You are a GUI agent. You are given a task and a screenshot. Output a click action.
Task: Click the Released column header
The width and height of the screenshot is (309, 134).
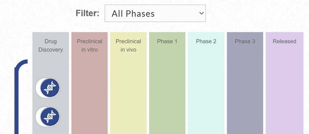(x=285, y=41)
